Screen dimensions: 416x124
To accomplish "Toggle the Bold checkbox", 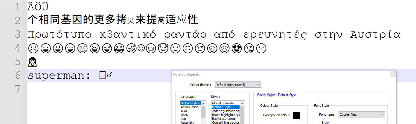I will pyautogui.click(x=321, y=123).
